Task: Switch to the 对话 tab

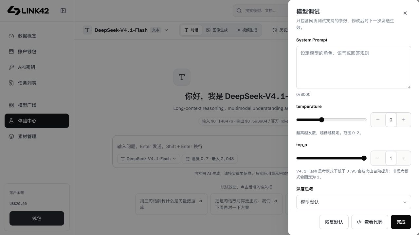Action: tap(191, 30)
